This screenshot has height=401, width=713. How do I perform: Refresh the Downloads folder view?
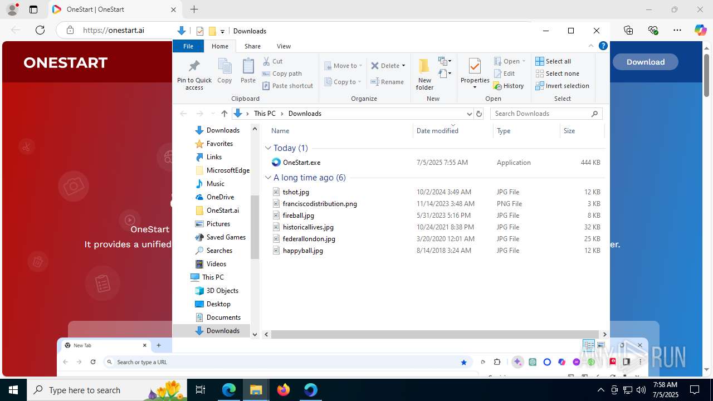pyautogui.click(x=479, y=114)
